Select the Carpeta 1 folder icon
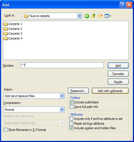This screenshot has width=134, height=142. (6, 24)
